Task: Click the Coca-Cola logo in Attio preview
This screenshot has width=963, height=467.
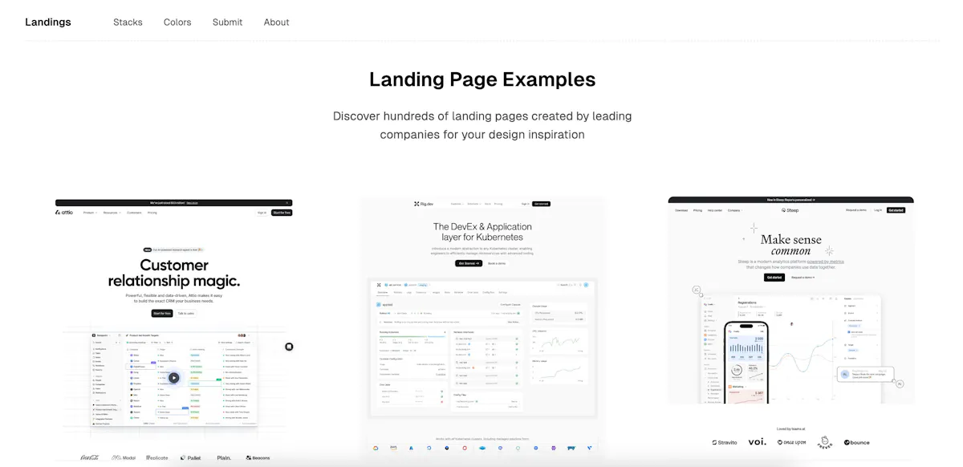Action: point(89,458)
